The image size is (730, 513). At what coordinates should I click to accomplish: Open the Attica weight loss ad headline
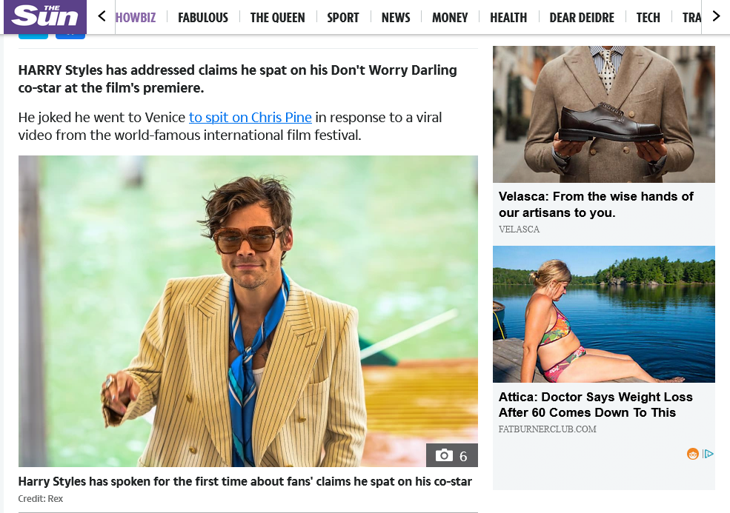[595, 405]
